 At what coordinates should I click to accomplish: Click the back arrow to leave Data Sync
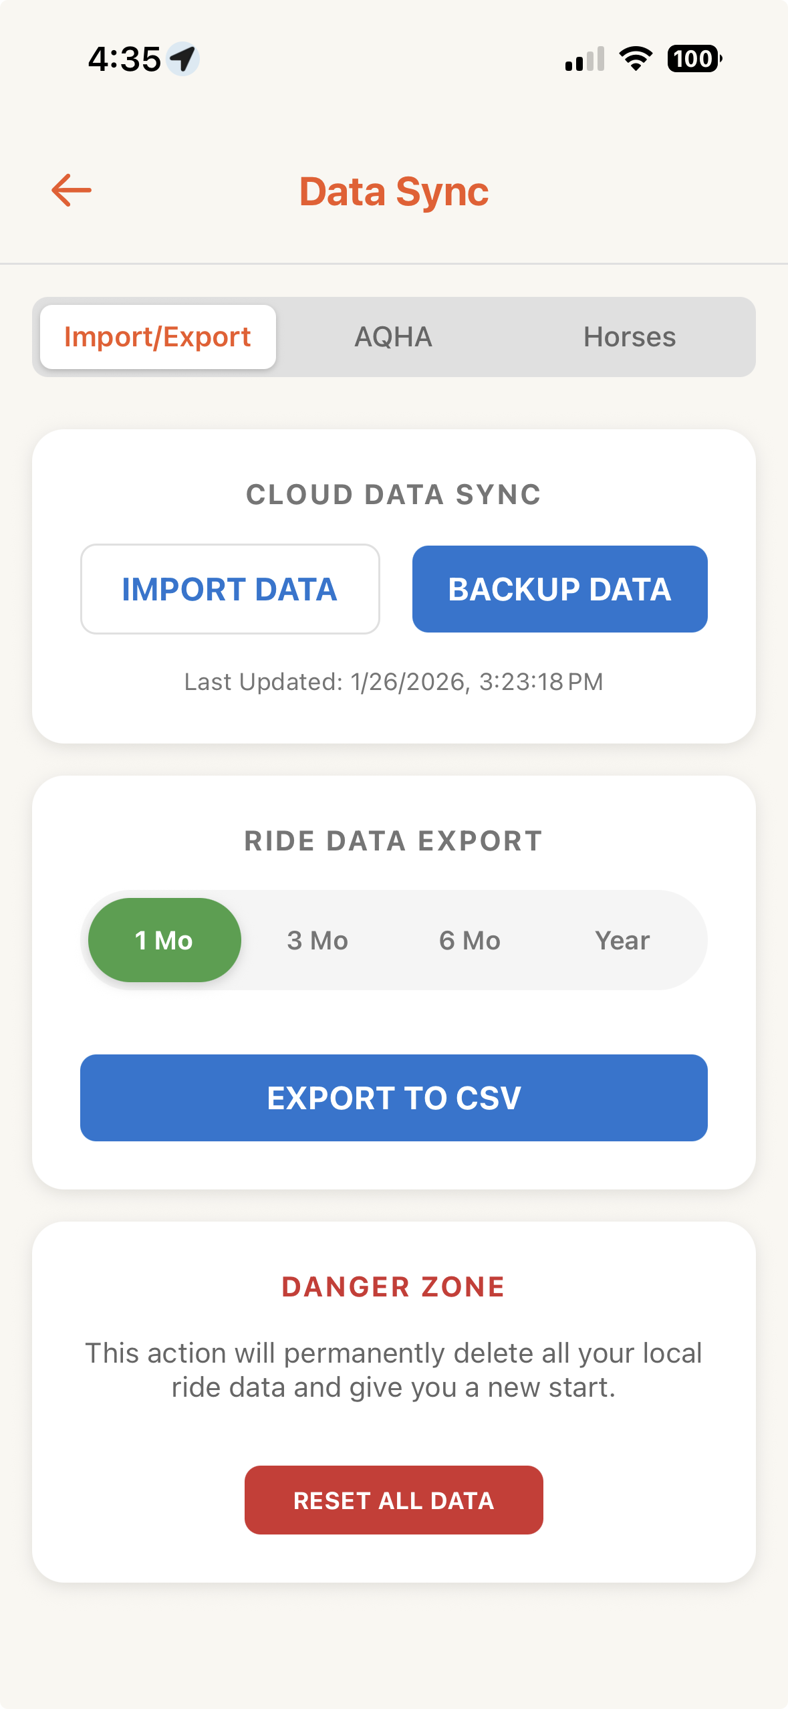coord(71,191)
